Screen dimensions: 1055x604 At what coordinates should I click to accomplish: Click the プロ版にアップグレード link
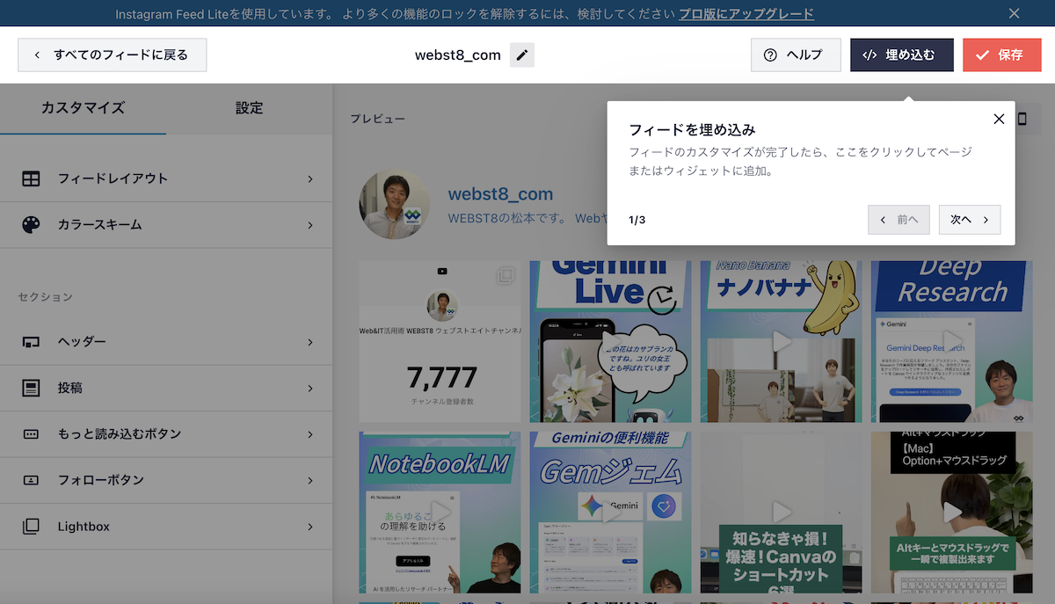click(746, 14)
